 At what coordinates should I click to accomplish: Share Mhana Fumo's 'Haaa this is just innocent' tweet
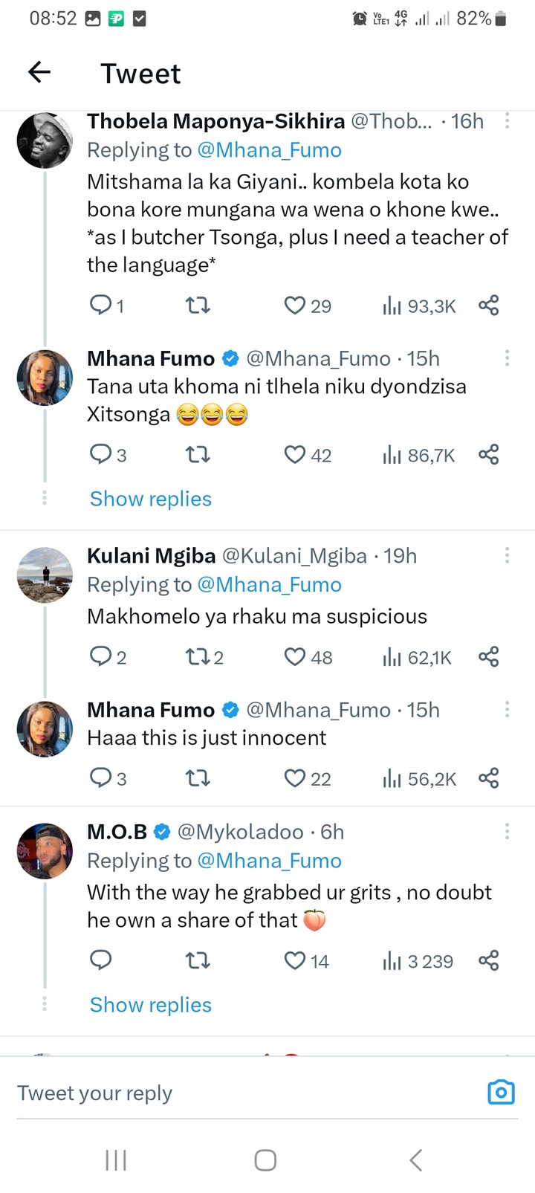[488, 778]
